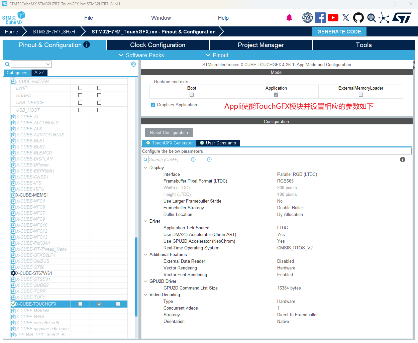The image size is (418, 343).
Task: Expand the Software Packs dropdown
Action: pyautogui.click(x=141, y=55)
